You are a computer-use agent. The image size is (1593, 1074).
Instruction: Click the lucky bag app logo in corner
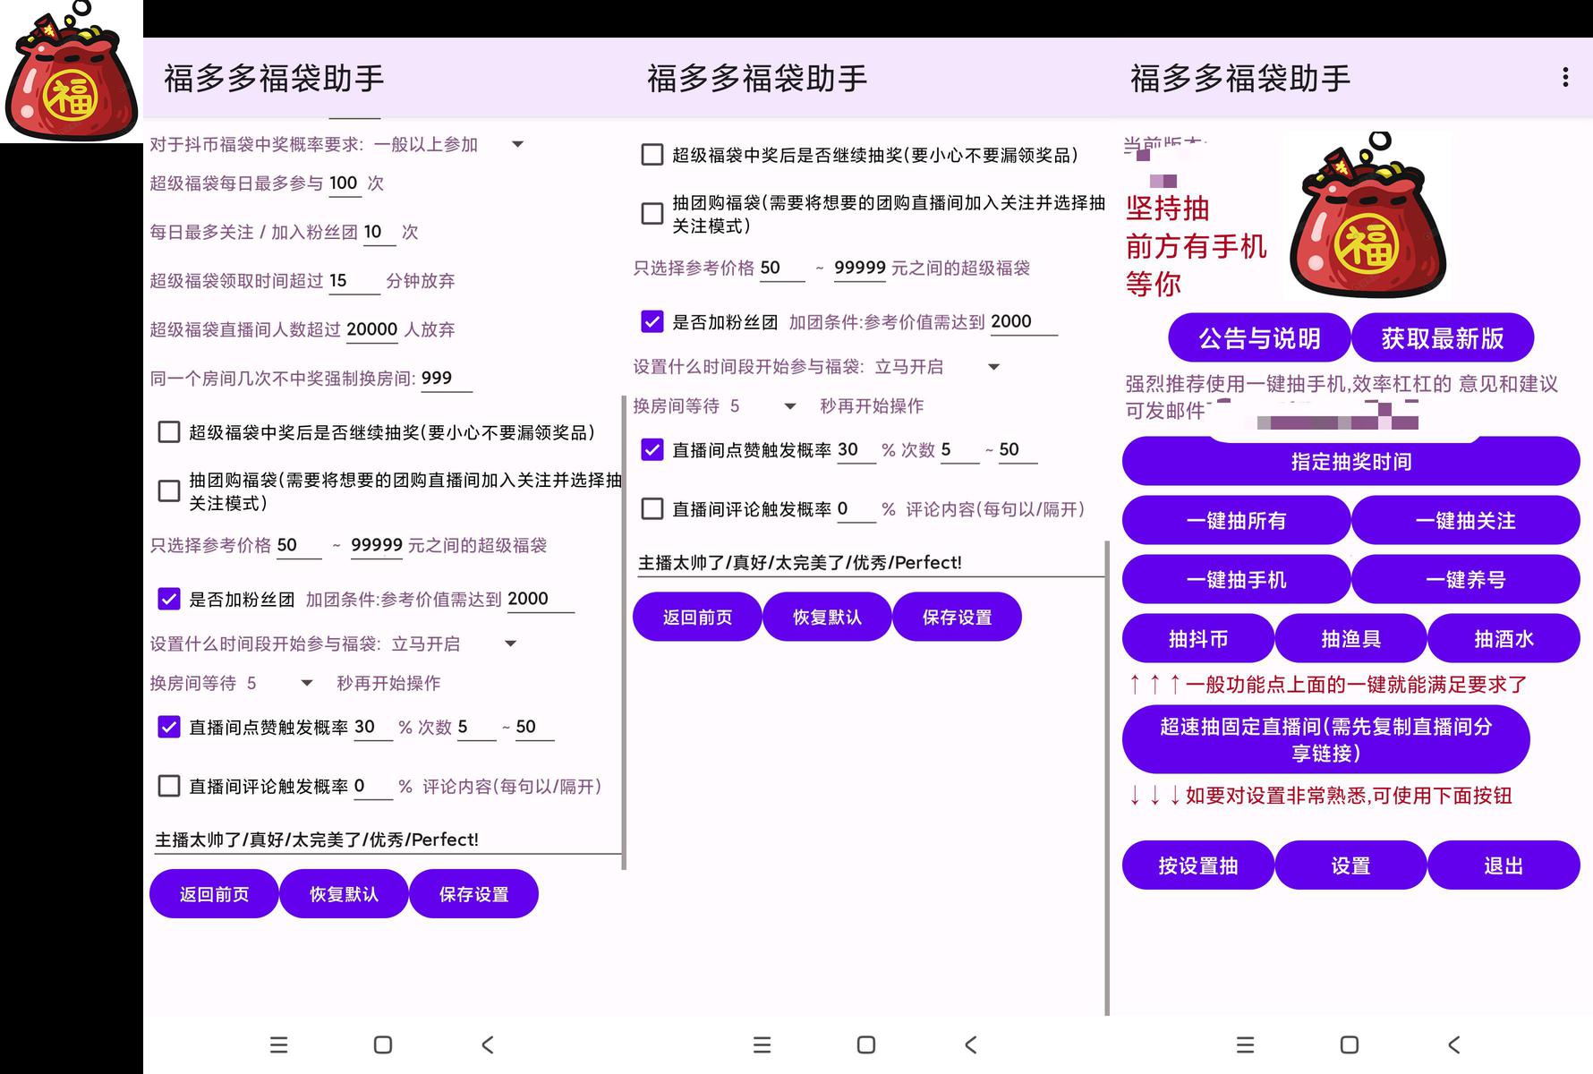pyautogui.click(x=72, y=72)
